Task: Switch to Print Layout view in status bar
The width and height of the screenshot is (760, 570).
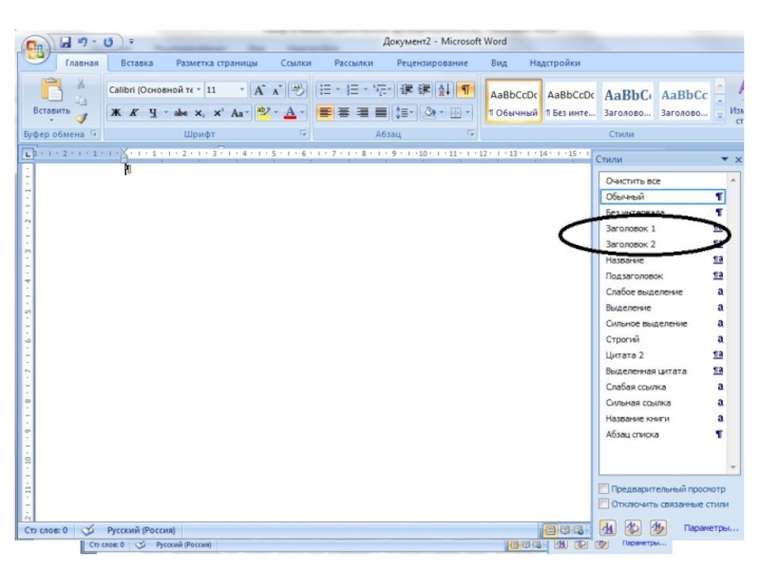Action: click(x=550, y=528)
